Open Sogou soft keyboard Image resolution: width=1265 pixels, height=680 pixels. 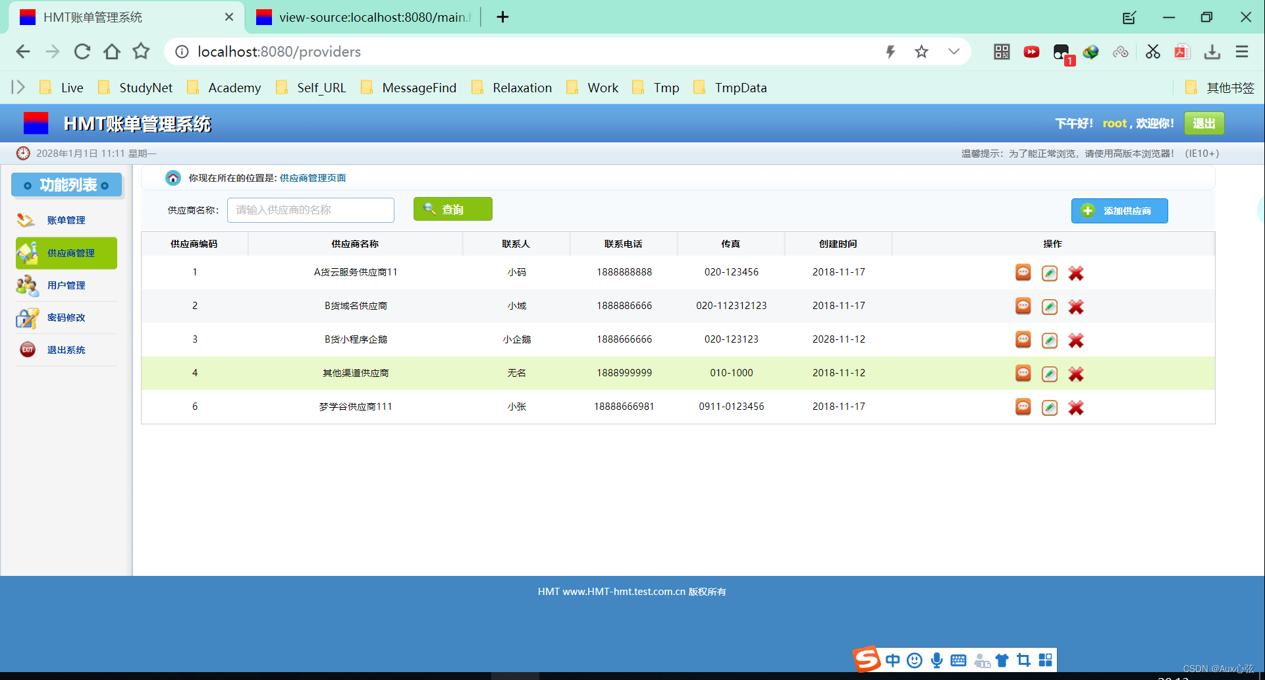(x=958, y=660)
